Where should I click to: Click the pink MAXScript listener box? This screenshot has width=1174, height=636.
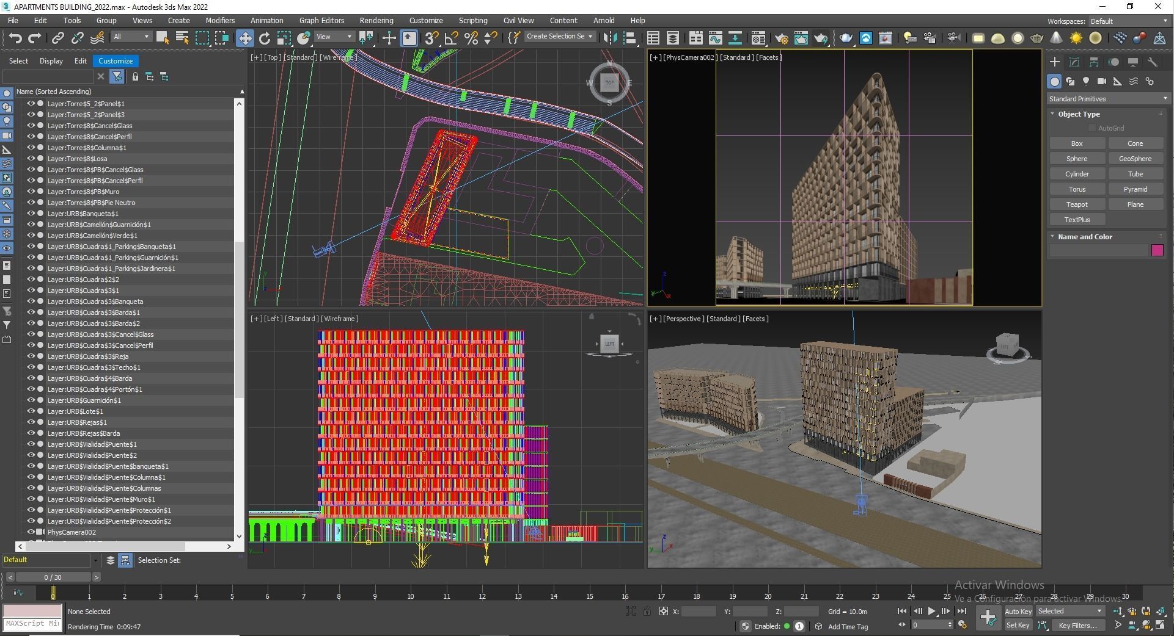point(32,610)
